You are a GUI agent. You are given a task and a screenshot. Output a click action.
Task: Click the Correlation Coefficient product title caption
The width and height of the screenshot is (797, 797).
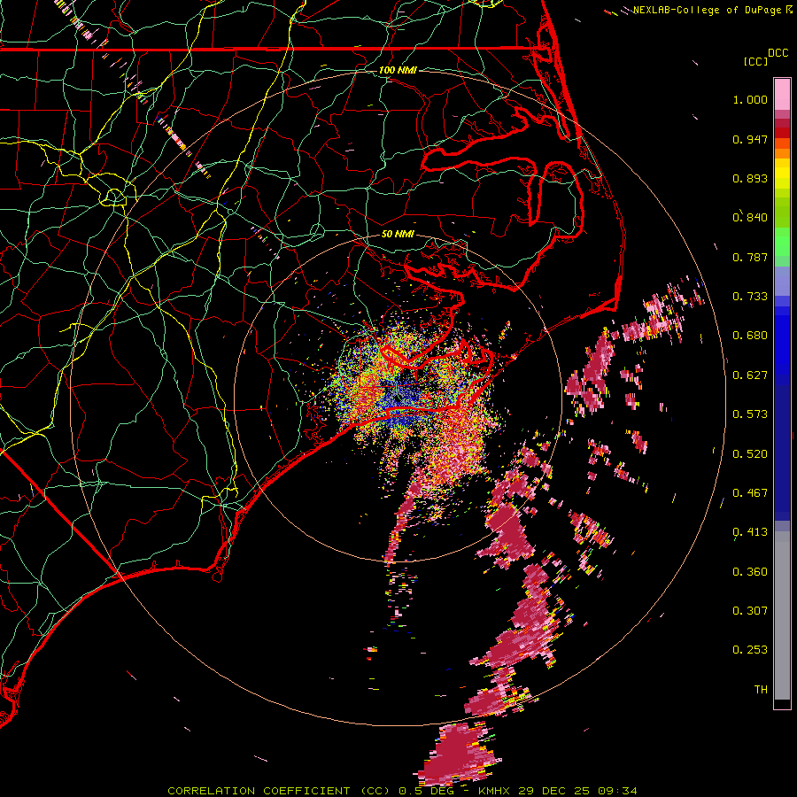point(401,791)
